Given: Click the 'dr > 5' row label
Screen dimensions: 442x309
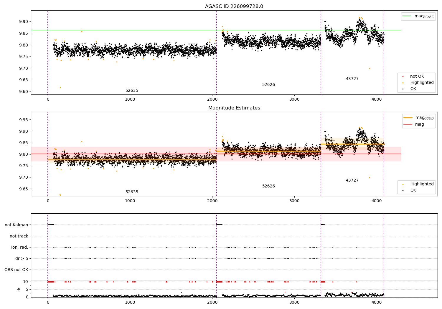Looking at the screenshot, I should click(22, 259).
